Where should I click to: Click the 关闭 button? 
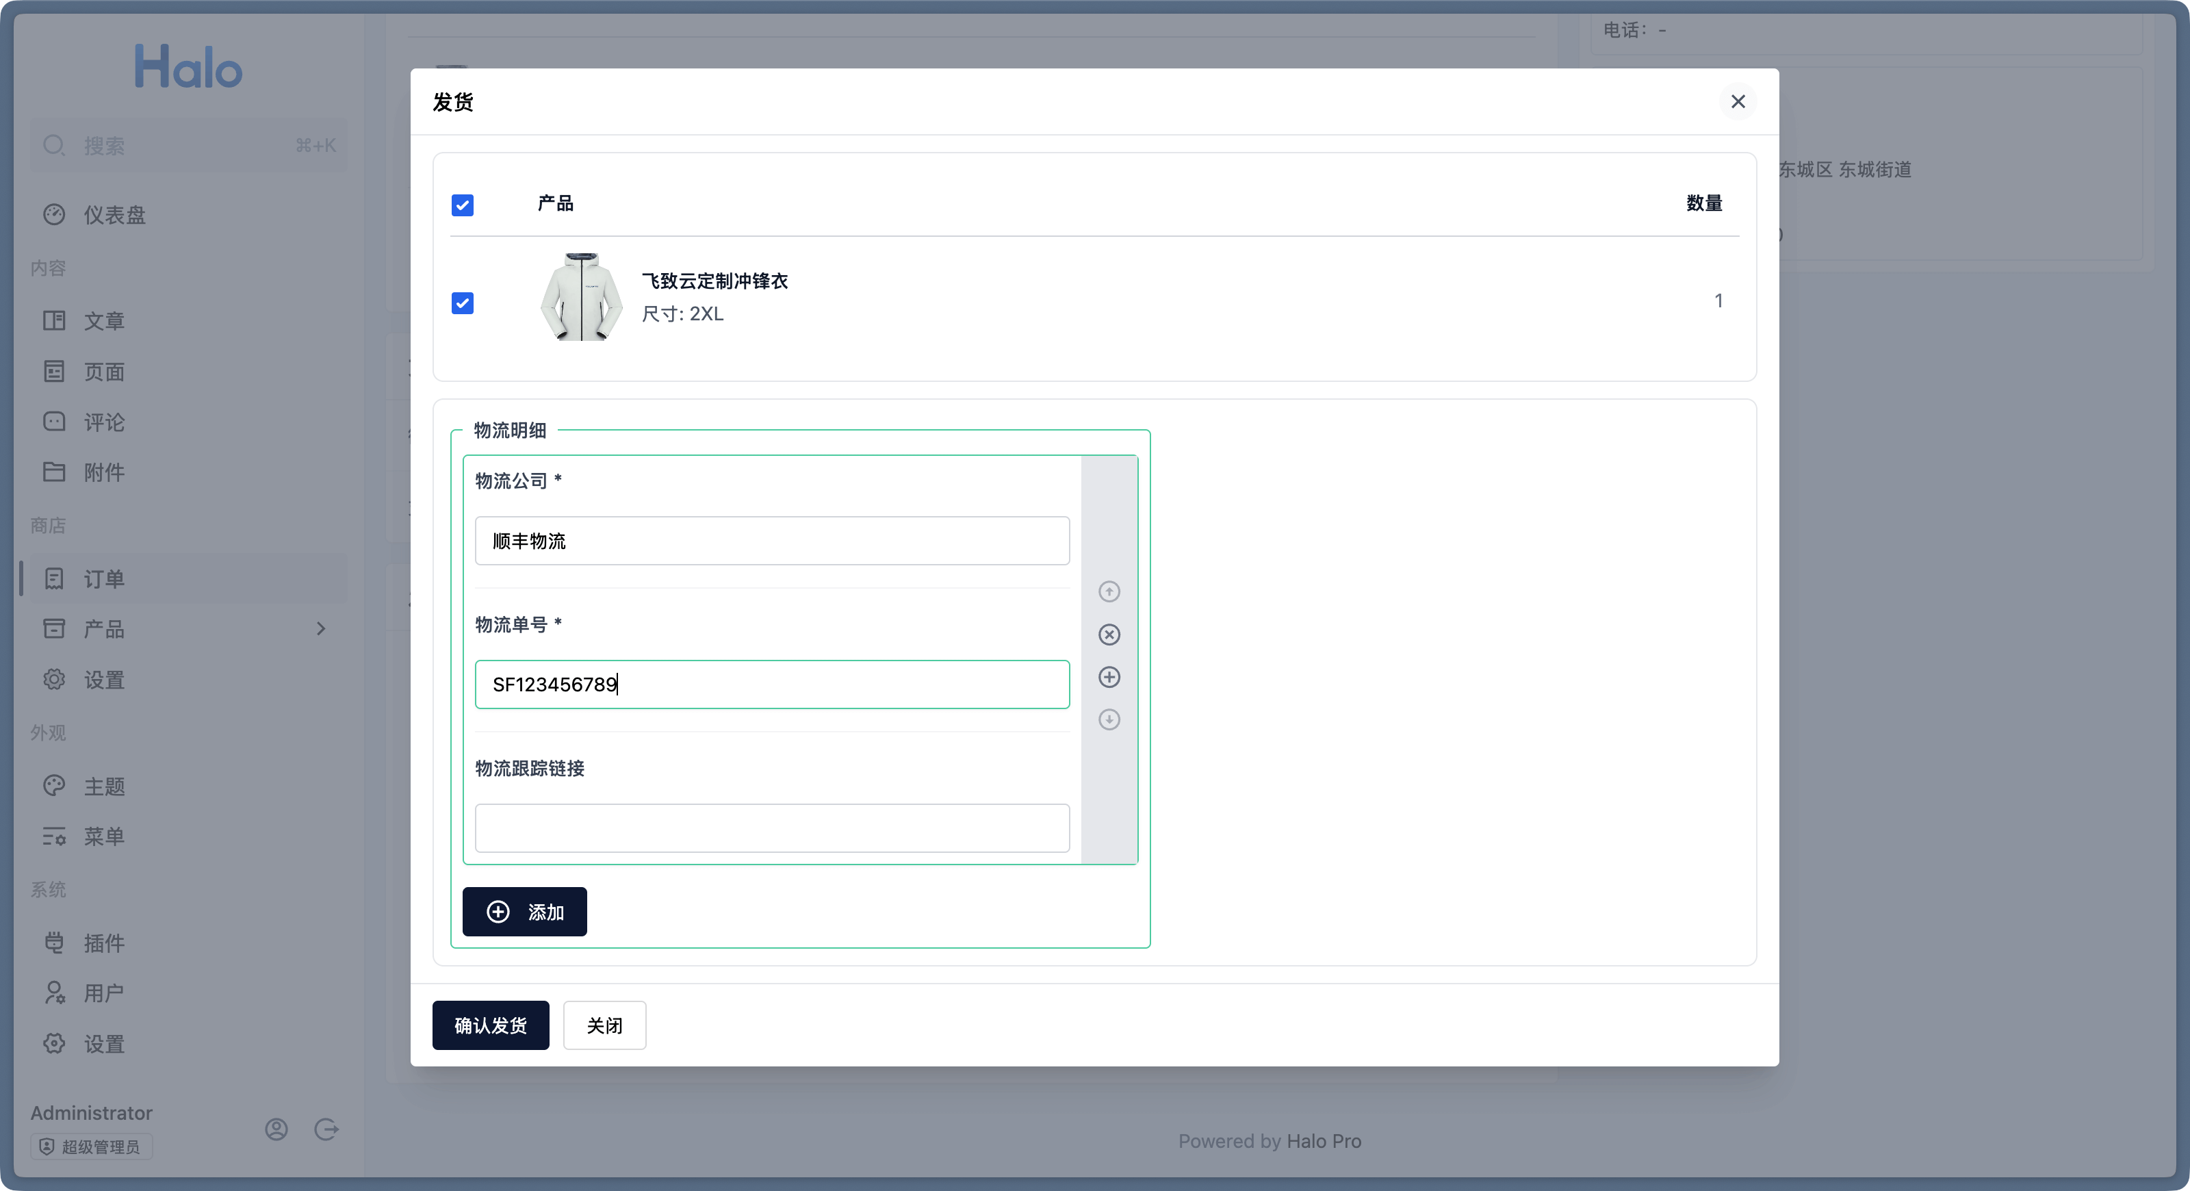pos(604,1025)
